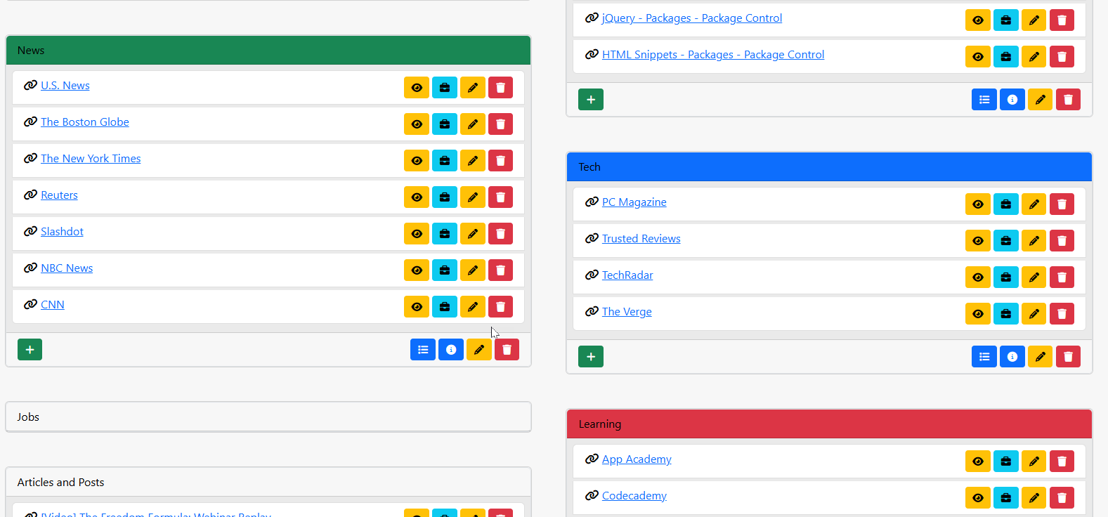The height and width of the screenshot is (517, 1108).
Task: Expand the Jobs group
Action: 268,417
